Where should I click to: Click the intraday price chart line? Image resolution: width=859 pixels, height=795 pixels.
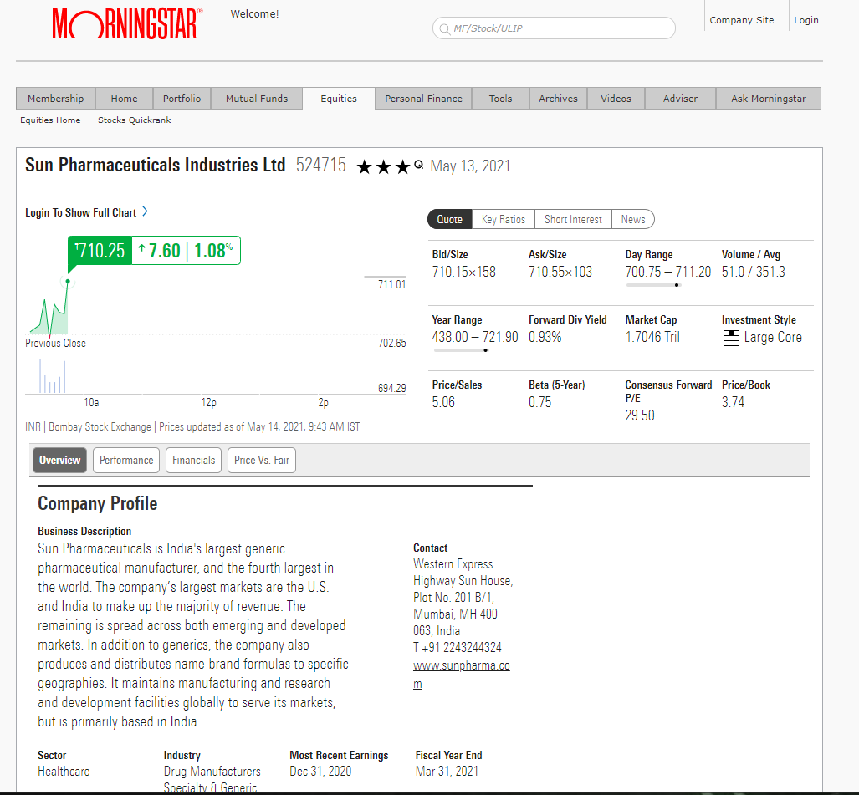(x=49, y=310)
